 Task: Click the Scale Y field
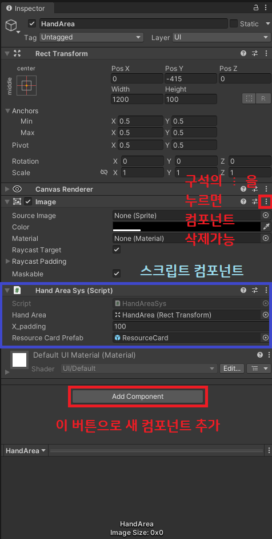pyautogui.click(x=196, y=173)
